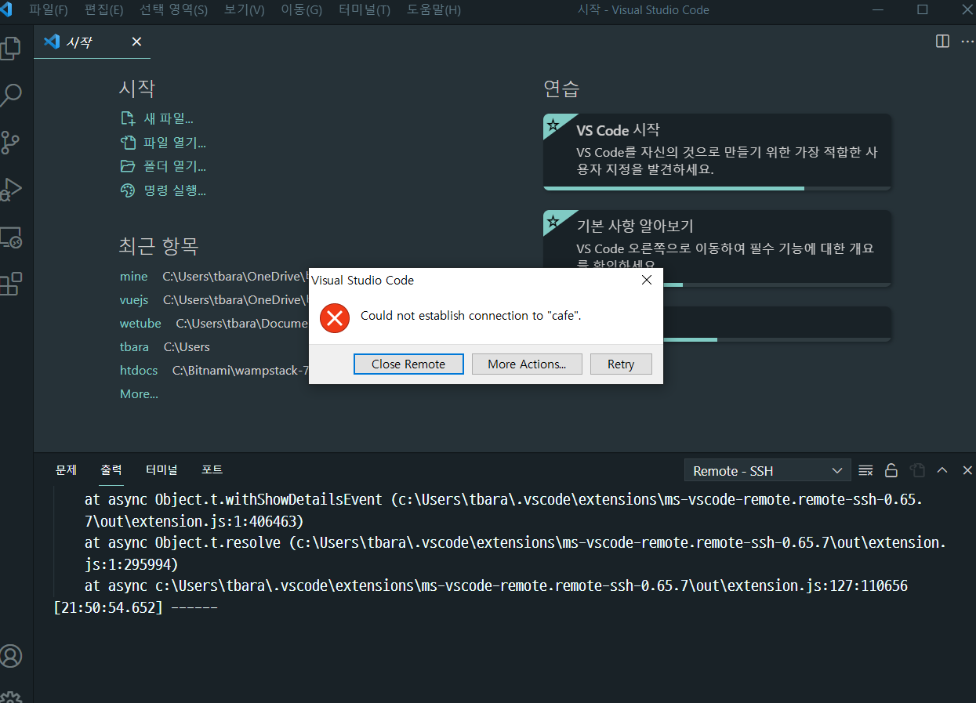Open recent item vuejs
This screenshot has height=703, width=976.
(x=134, y=299)
